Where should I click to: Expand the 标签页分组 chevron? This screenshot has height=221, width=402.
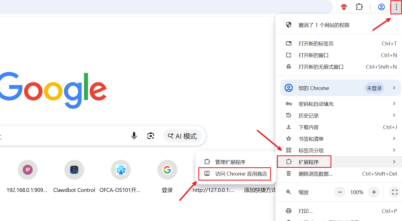point(394,150)
